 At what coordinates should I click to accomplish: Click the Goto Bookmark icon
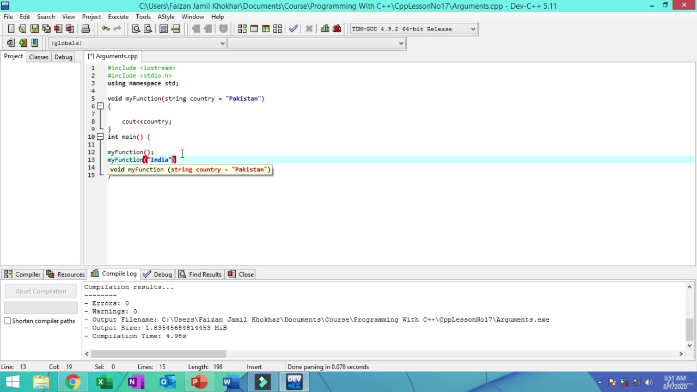(34, 43)
